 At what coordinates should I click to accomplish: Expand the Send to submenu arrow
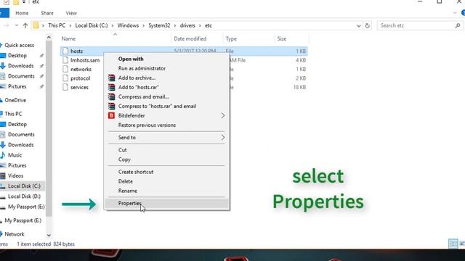click(223, 138)
